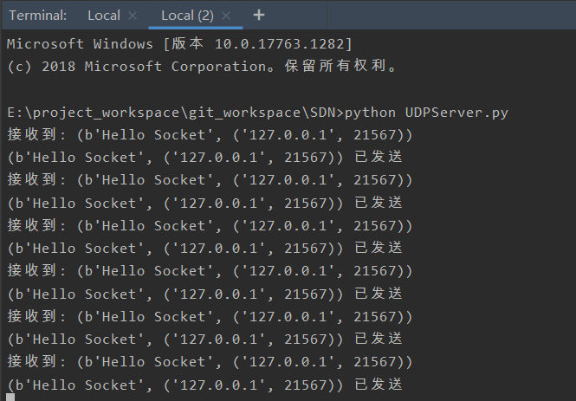Click the python UDPServer.py command line

[x=257, y=113]
